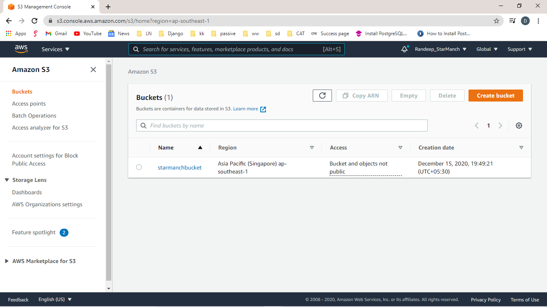Sort buckets by Creation date arrow
Screen dimensions: 547x307
pos(521,148)
